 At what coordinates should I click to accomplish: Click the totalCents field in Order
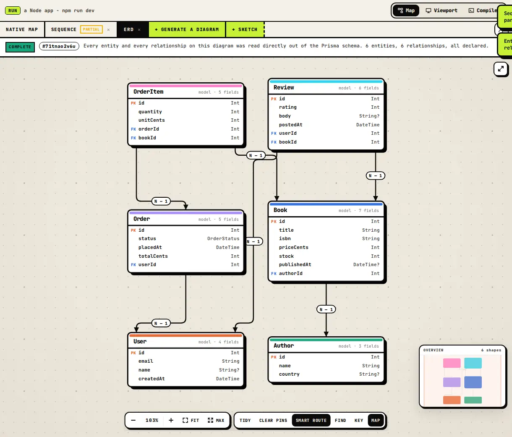(x=186, y=256)
